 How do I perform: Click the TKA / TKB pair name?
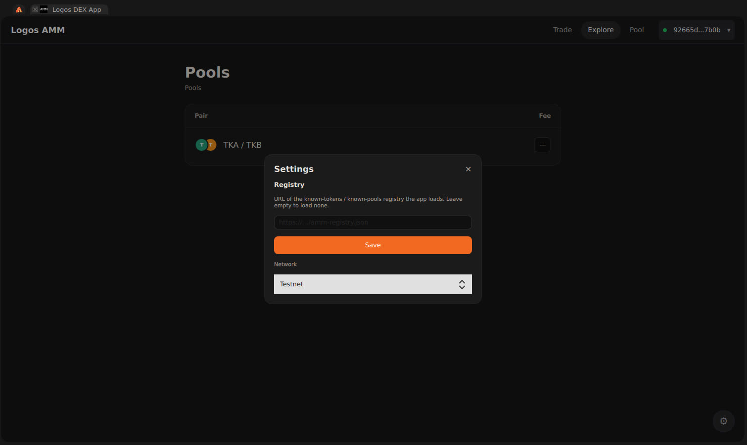(x=242, y=145)
